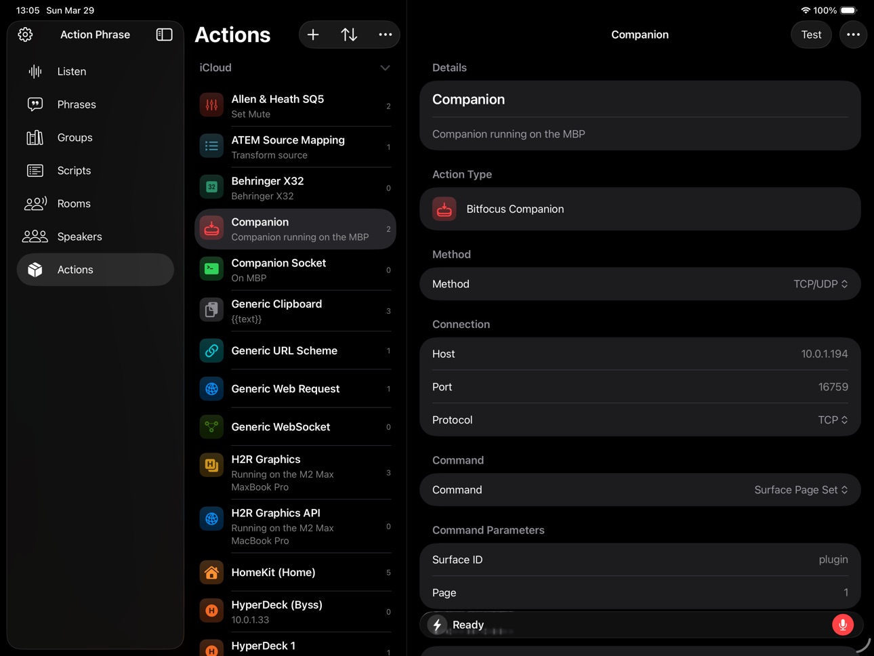This screenshot has height=656, width=874.
Task: Select the H2R Graphics yellow icon
Action: [211, 465]
